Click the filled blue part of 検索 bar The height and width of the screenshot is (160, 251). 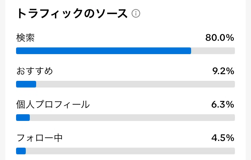pyautogui.click(x=103, y=51)
